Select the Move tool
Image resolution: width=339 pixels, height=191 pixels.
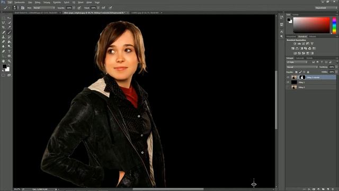pyautogui.click(x=9, y=18)
